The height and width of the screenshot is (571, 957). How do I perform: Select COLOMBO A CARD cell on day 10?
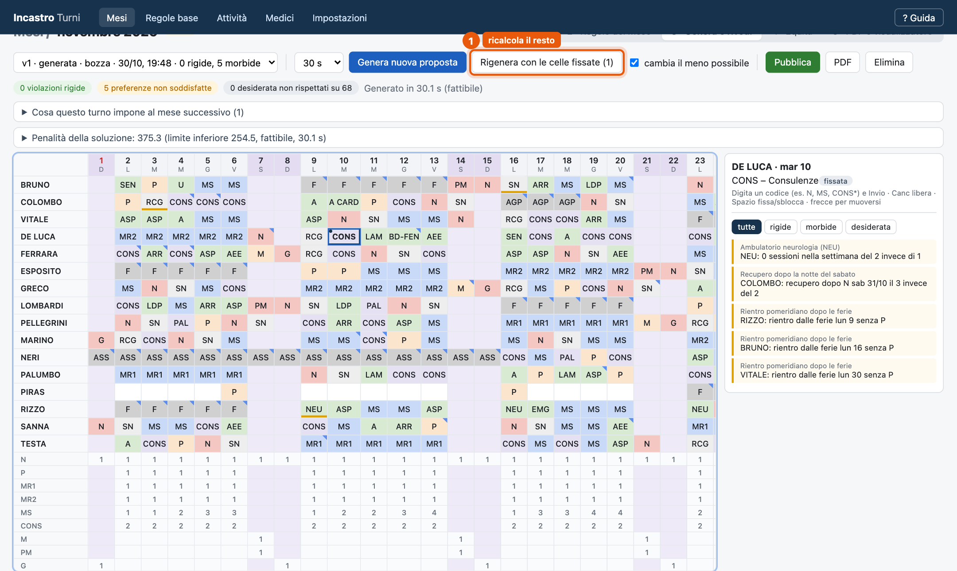coord(344,202)
